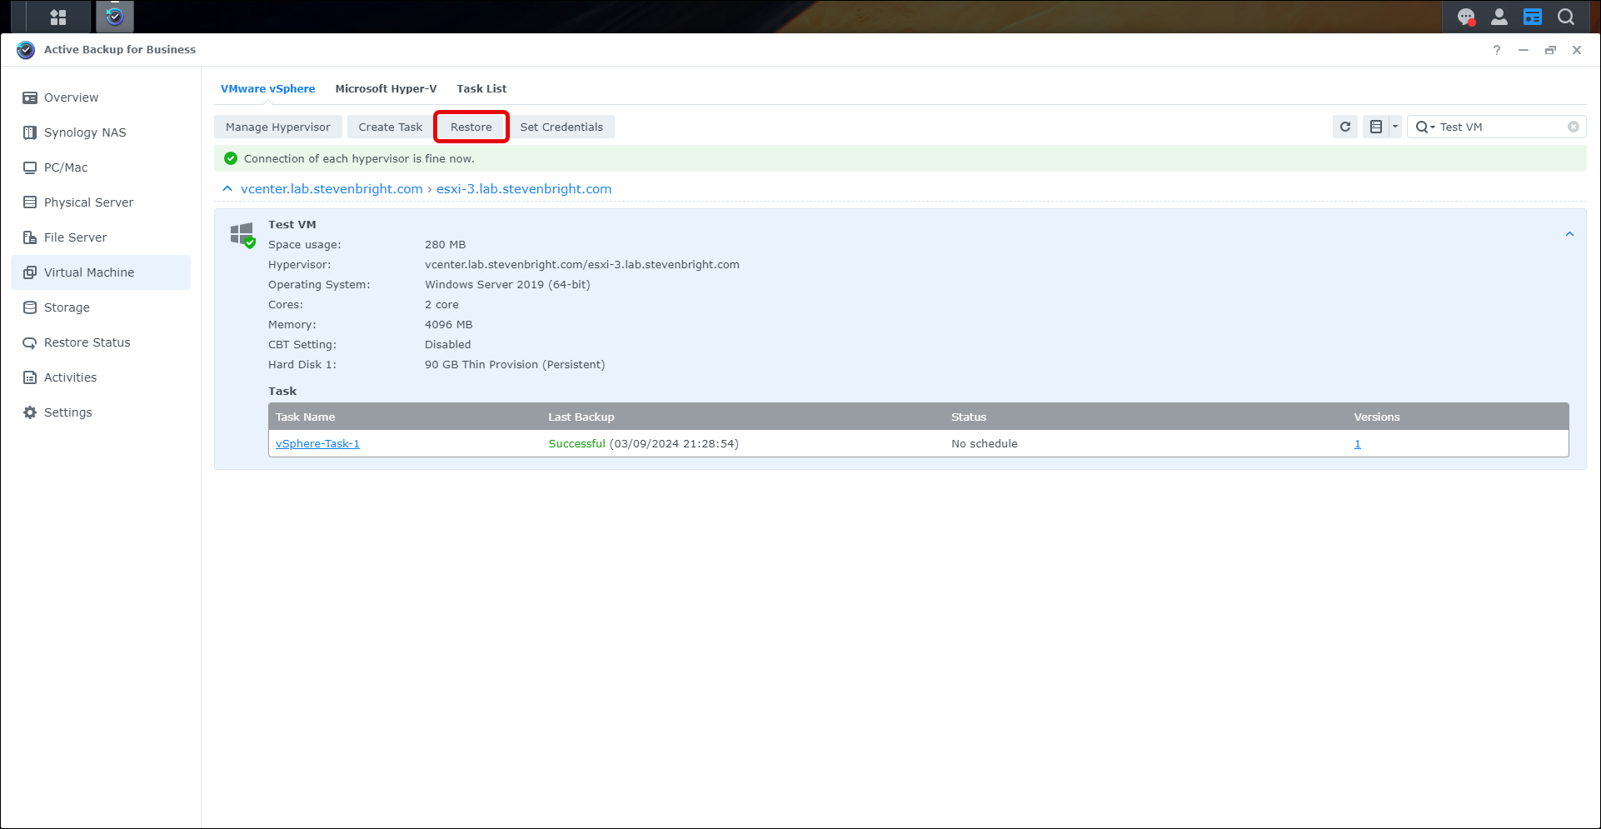The image size is (1601, 829).
Task: Clear the Test VM search text
Action: click(1573, 127)
